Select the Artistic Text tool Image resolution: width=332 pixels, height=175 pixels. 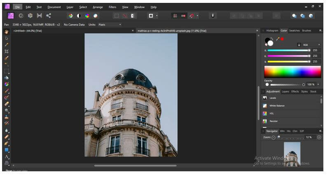(7, 157)
